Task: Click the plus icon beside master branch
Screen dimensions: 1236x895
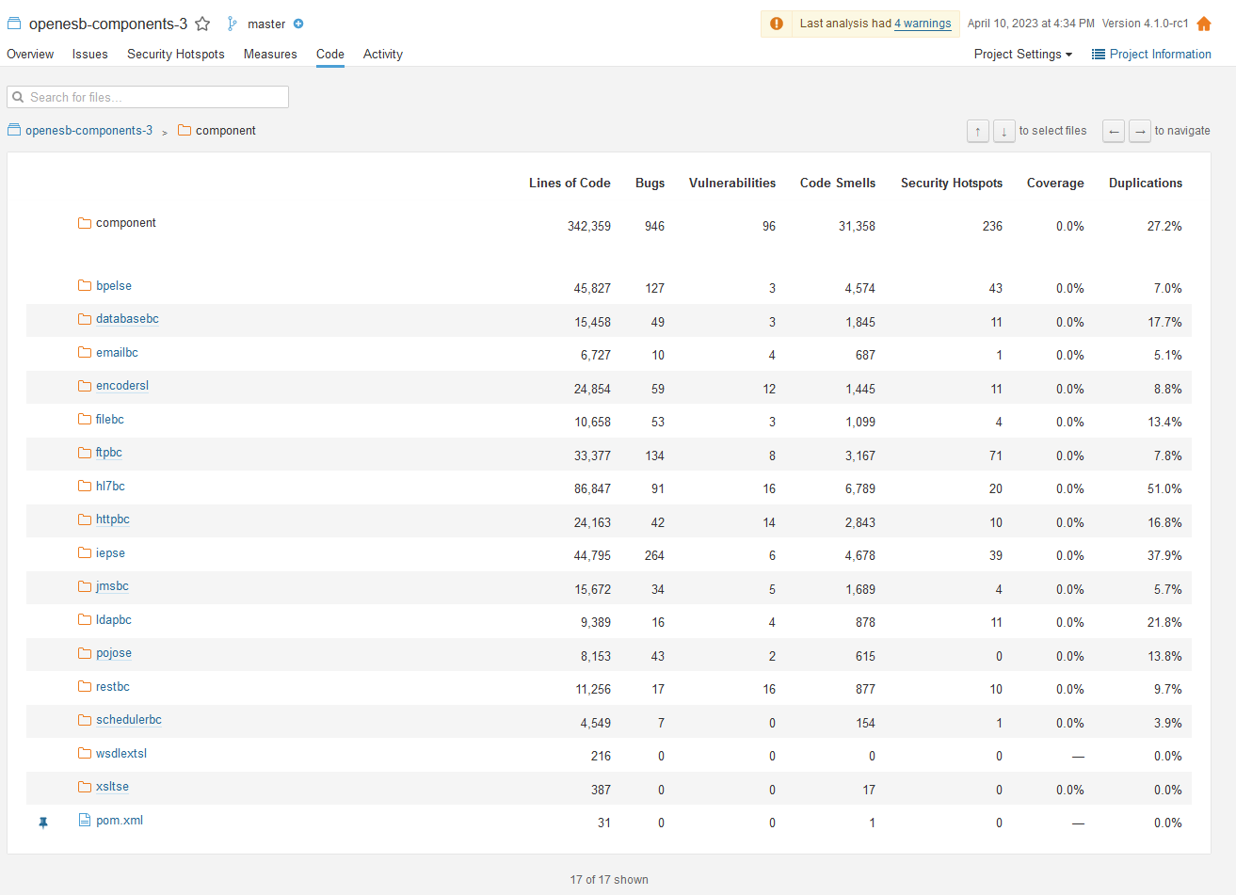Action: point(298,24)
